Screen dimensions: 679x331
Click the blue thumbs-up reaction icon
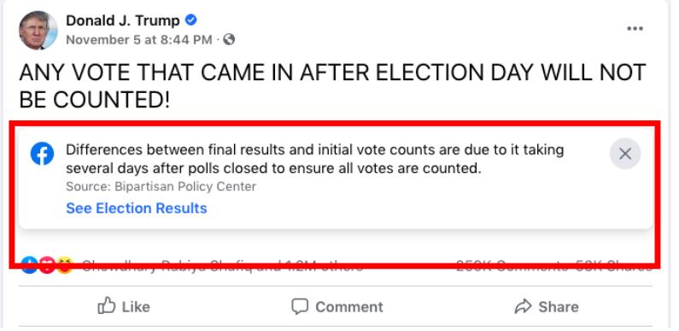pos(29,264)
